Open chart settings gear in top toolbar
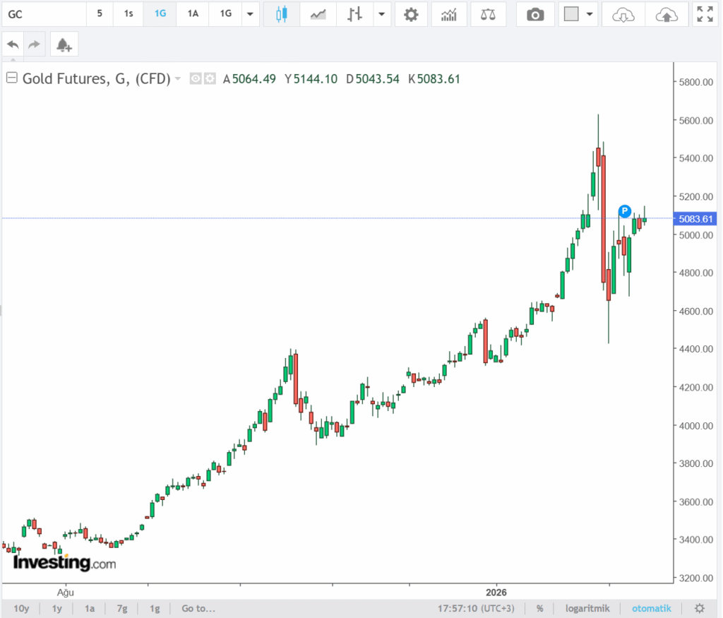Screen dimensions: 723x618 pyautogui.click(x=411, y=13)
